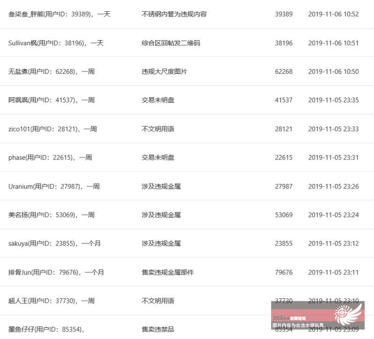
Task: Click the user entry phase
Action: 50,157
